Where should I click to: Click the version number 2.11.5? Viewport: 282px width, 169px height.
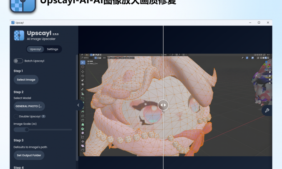click(x=55, y=34)
